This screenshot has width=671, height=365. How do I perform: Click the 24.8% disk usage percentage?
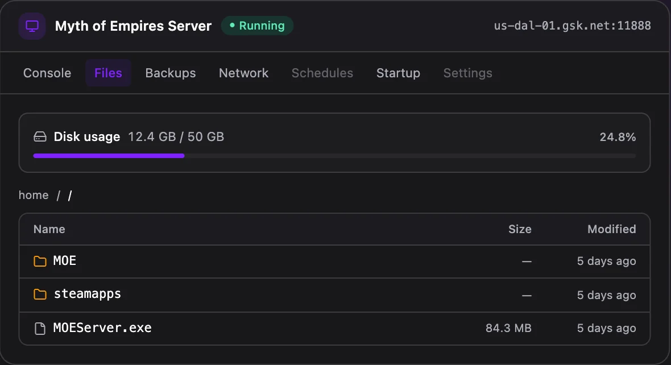(x=618, y=137)
